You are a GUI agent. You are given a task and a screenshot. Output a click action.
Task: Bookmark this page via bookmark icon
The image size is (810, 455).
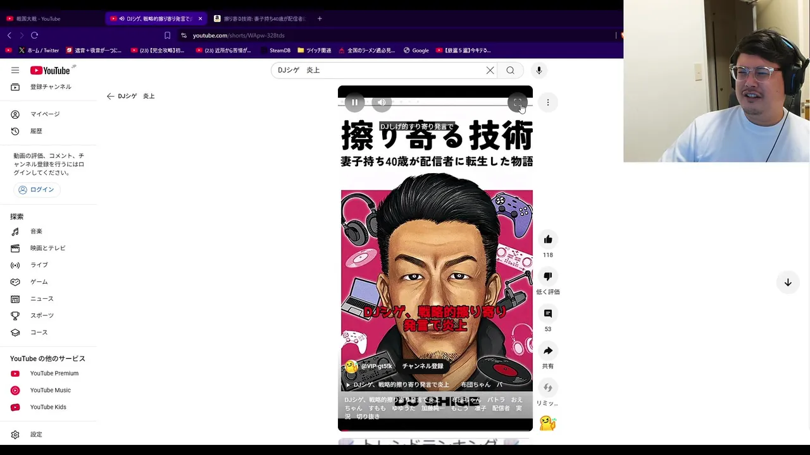[167, 35]
